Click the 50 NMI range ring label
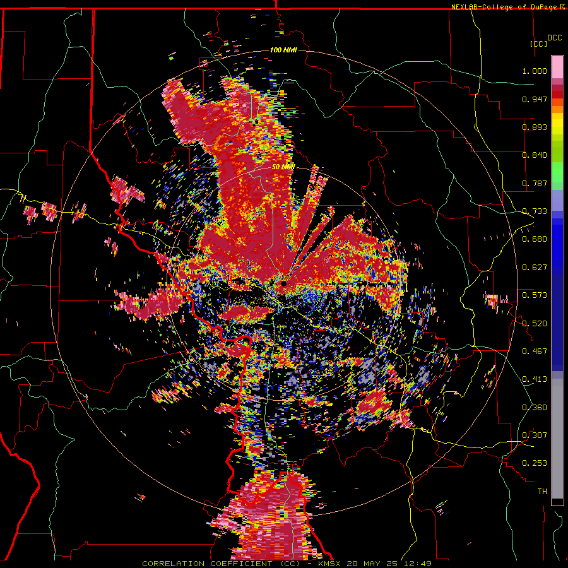This screenshot has width=568, height=568. click(283, 167)
